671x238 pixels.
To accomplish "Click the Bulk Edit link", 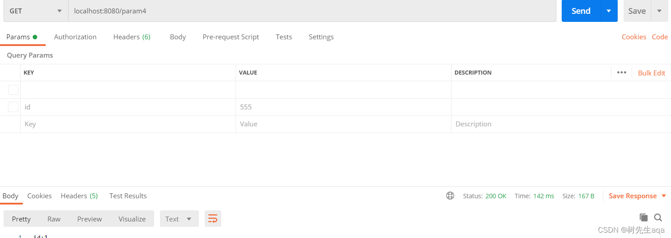I will pyautogui.click(x=652, y=73).
